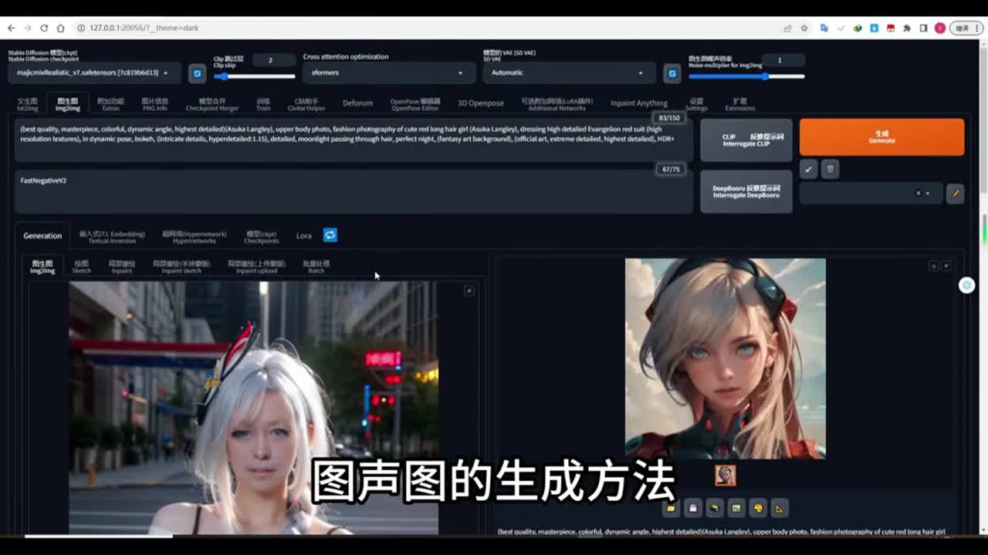Screen dimensions: 988x555
Task: Open the output images folder icon
Action: pos(671,508)
